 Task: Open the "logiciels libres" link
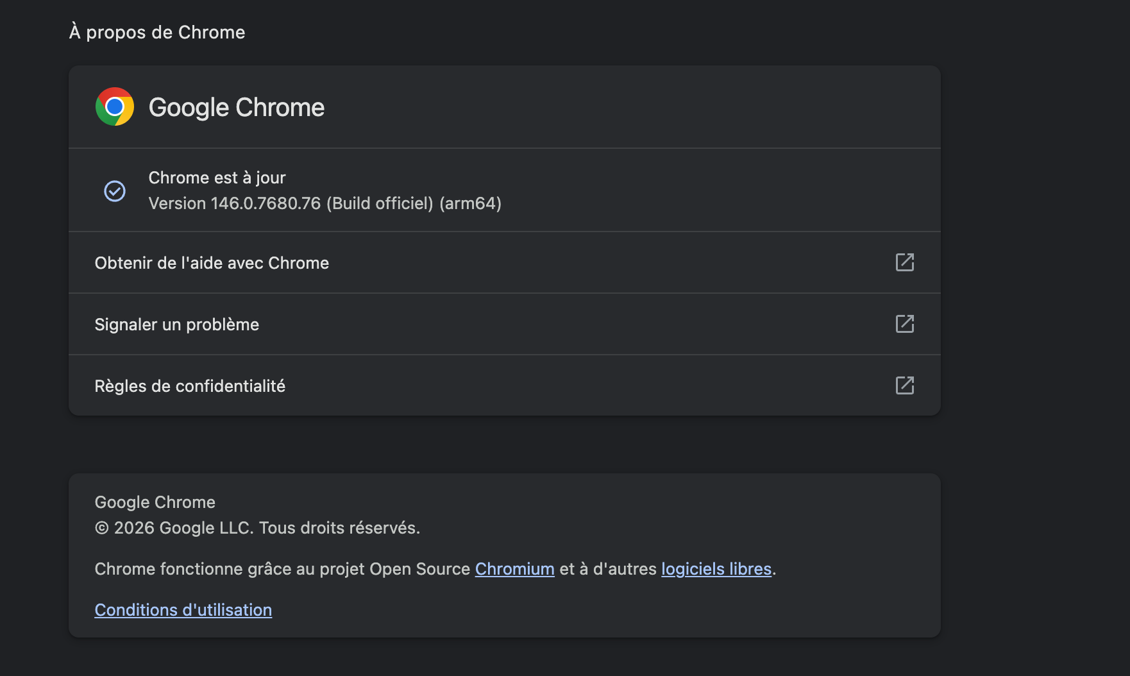coord(716,569)
